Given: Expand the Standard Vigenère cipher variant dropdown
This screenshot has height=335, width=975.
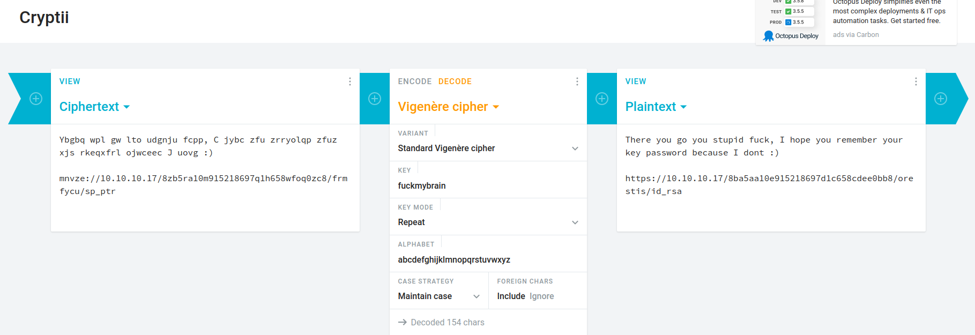Looking at the screenshot, I should click(488, 148).
